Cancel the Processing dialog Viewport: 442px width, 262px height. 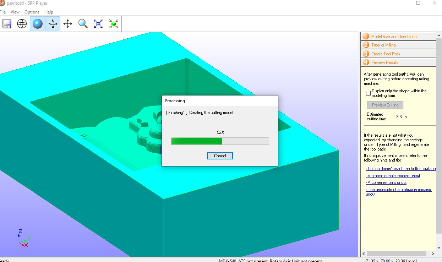click(220, 155)
